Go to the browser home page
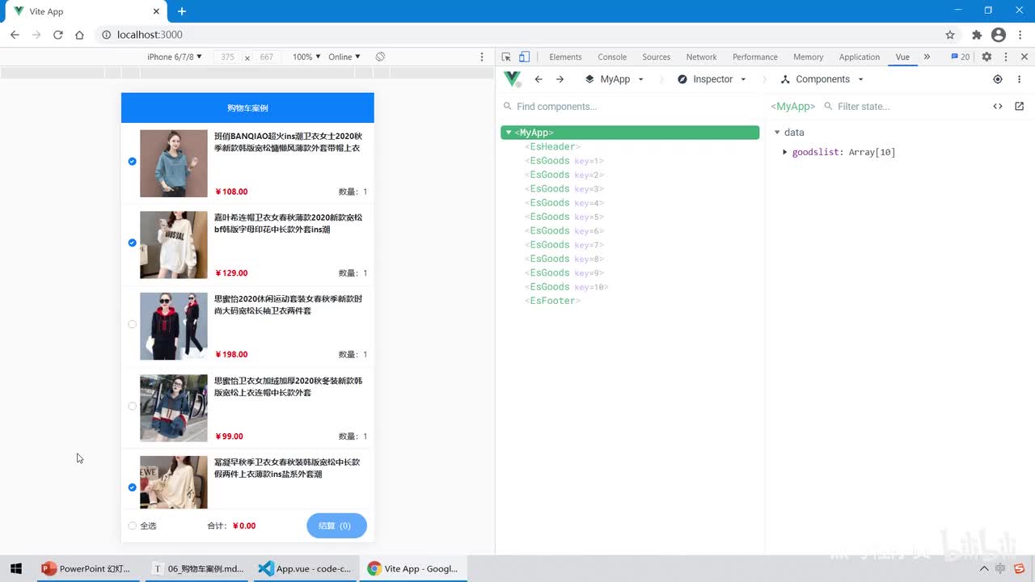The height and width of the screenshot is (582, 1035). pos(79,35)
